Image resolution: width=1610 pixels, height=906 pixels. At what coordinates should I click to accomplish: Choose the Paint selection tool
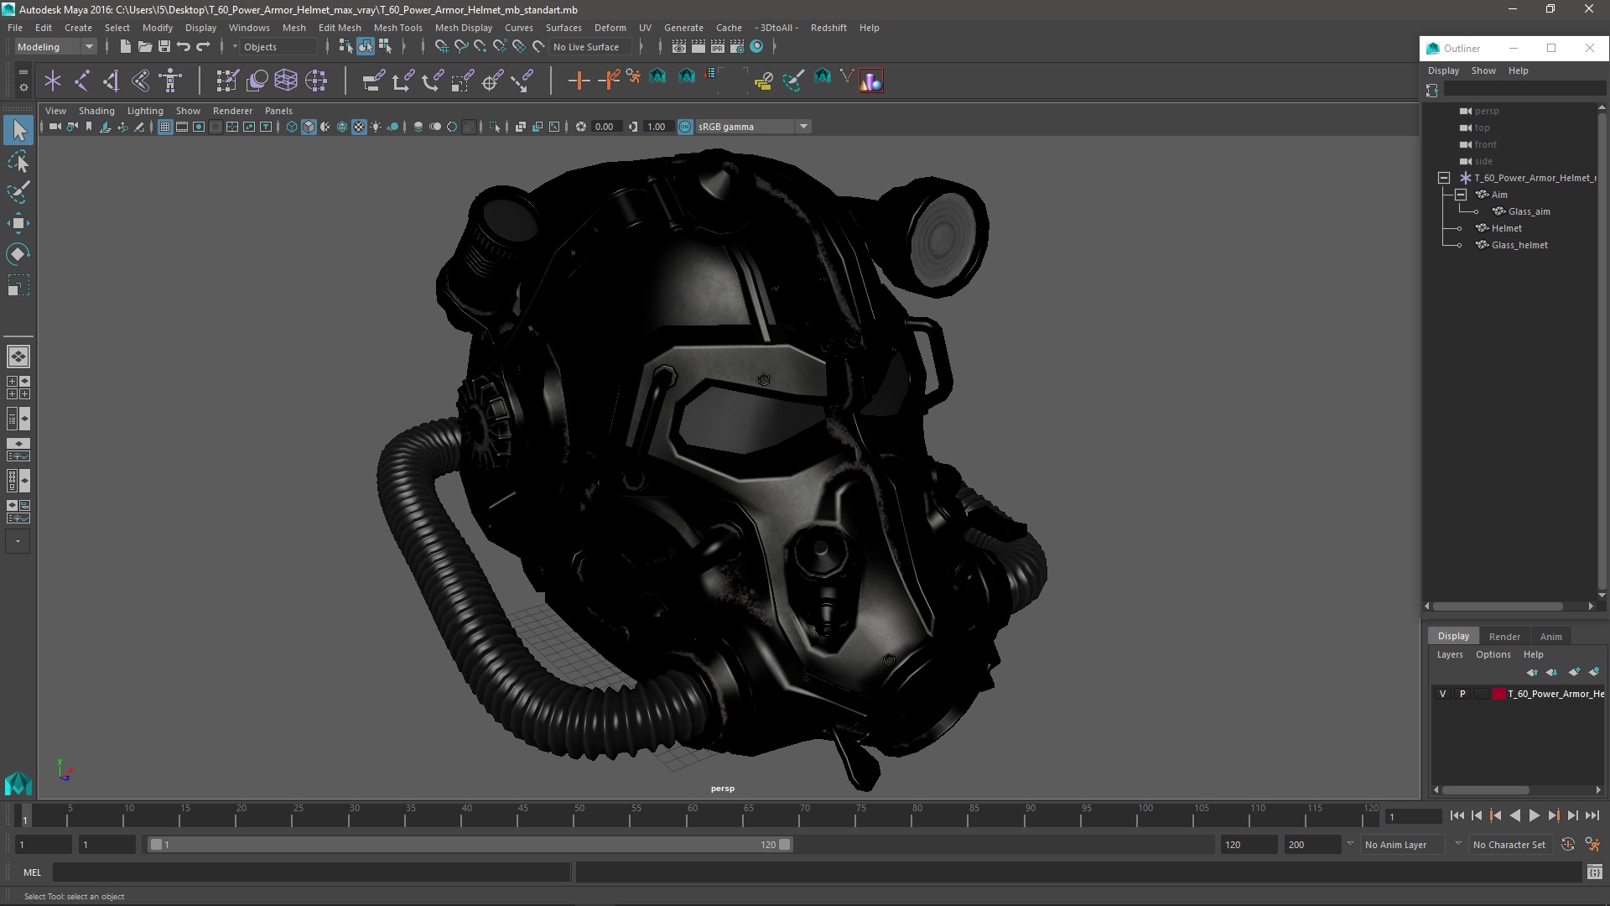(18, 192)
